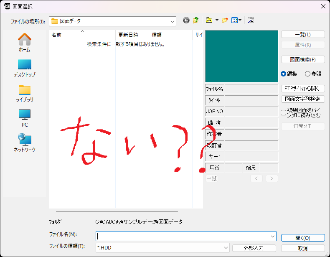
Task: Expand the view menu dropdown arrow
Action: [x=240, y=20]
